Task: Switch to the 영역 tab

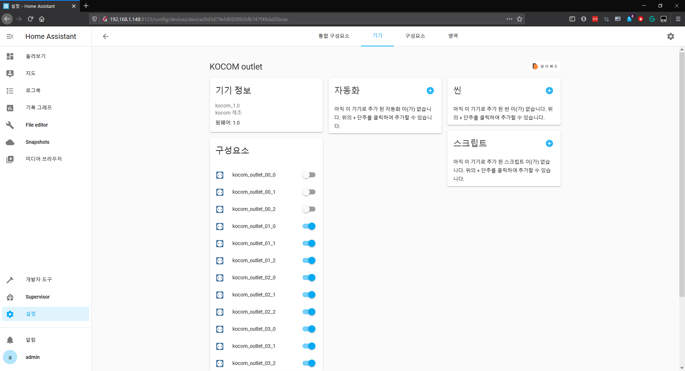Action: [453, 36]
